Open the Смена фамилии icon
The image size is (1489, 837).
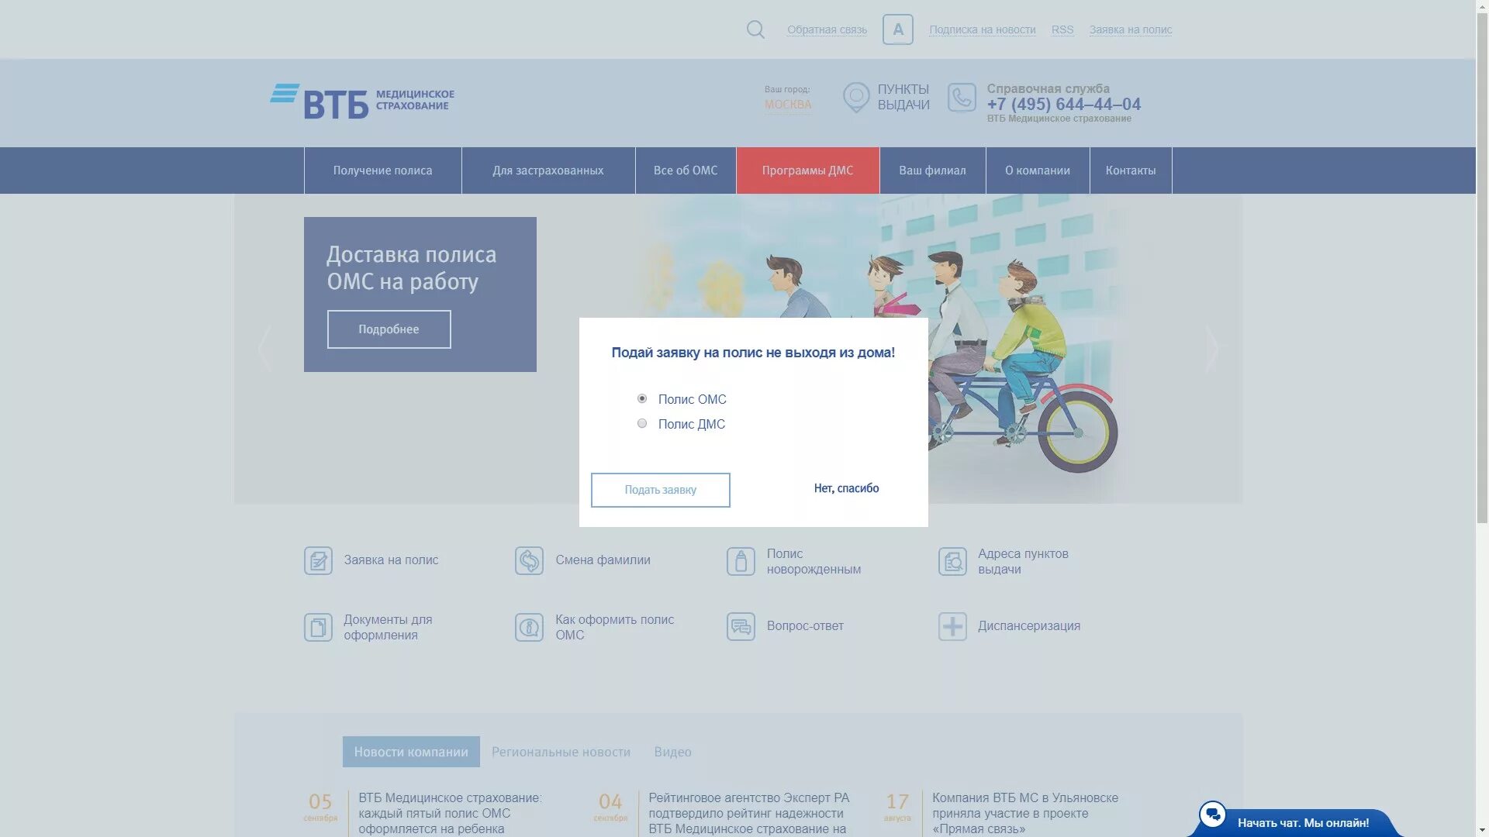[x=529, y=560]
